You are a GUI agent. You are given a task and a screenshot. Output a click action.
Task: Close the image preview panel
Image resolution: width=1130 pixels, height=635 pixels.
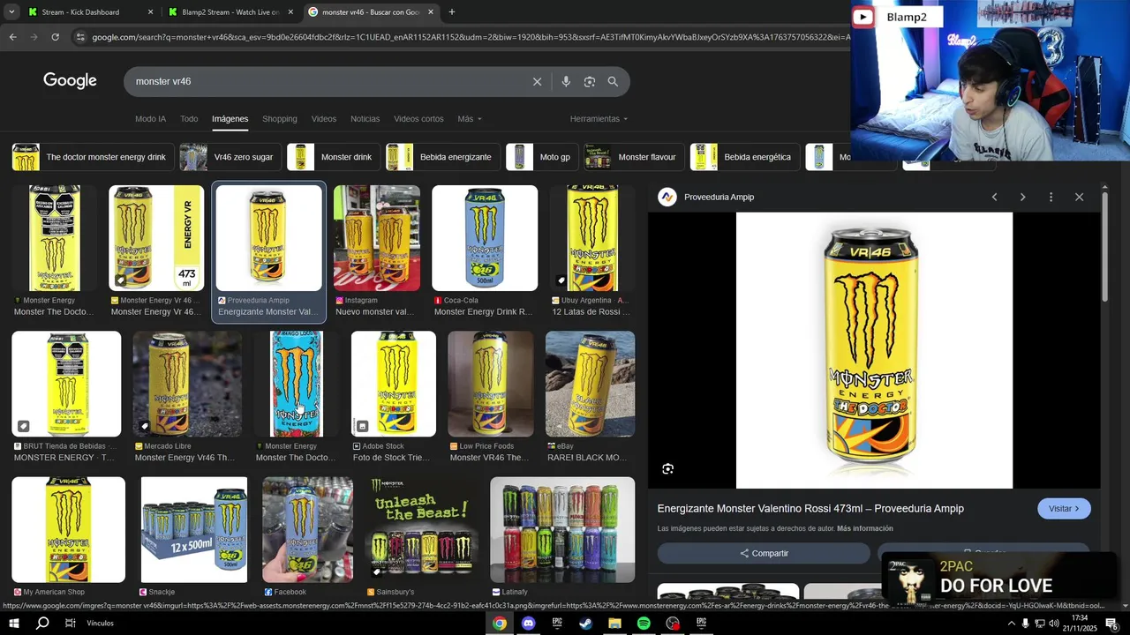(1079, 197)
